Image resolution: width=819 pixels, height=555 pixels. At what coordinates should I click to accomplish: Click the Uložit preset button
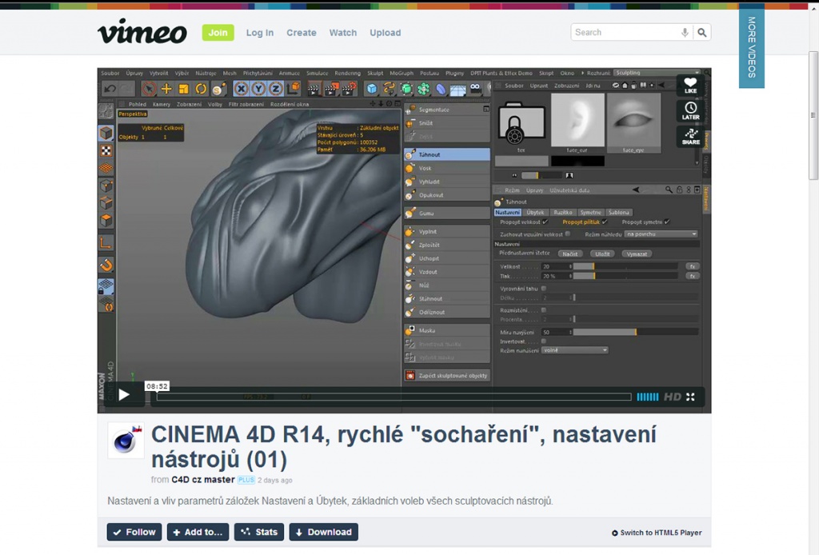point(602,254)
